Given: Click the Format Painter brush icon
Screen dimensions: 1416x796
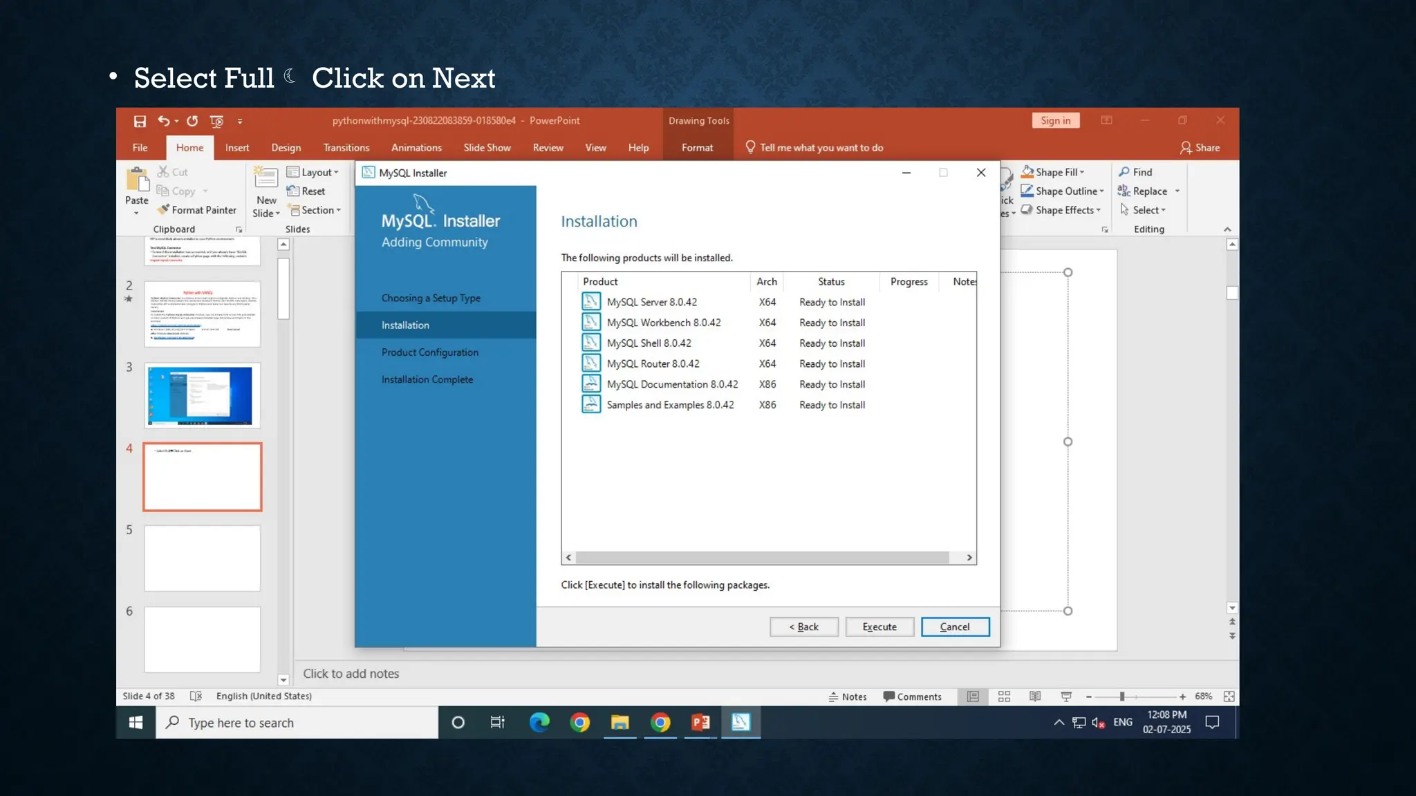Looking at the screenshot, I should [163, 209].
